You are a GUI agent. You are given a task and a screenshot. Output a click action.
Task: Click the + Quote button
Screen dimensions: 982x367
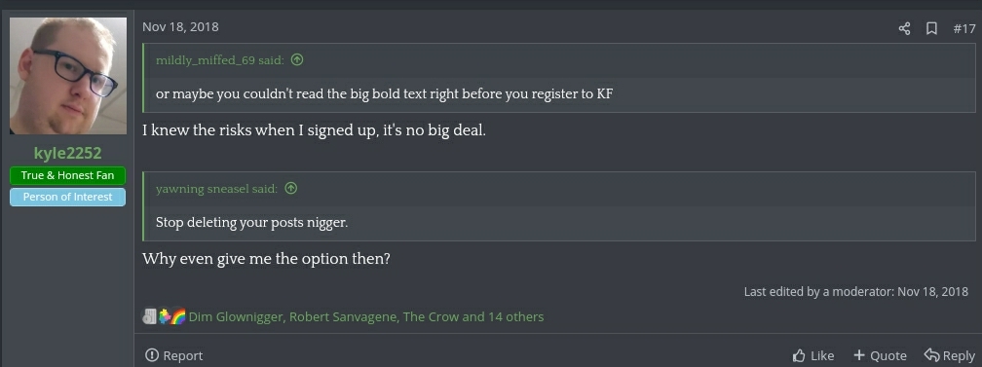pos(880,355)
